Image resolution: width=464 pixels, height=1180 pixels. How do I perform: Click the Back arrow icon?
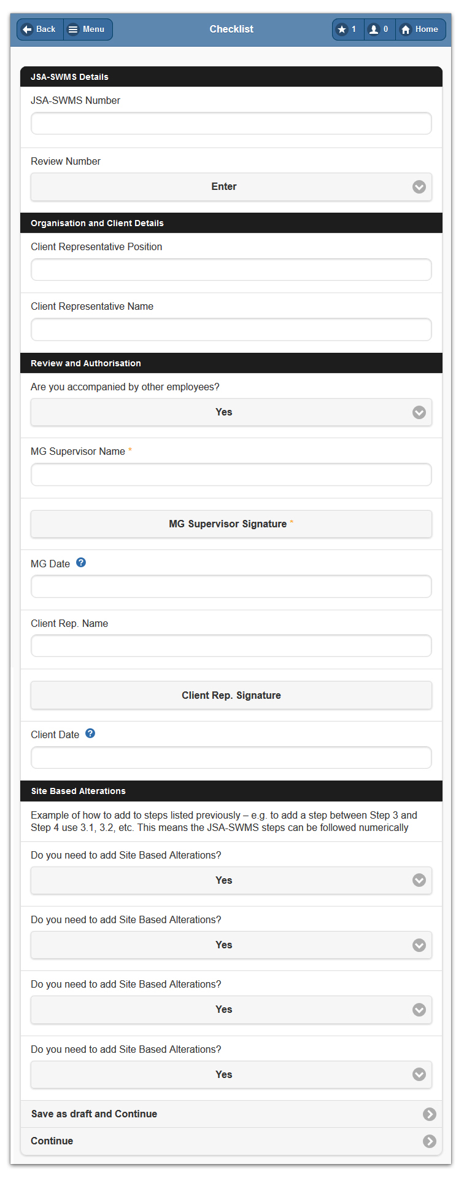[27, 29]
